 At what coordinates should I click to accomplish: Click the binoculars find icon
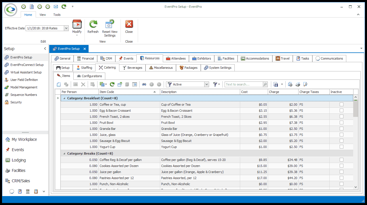(144, 84)
